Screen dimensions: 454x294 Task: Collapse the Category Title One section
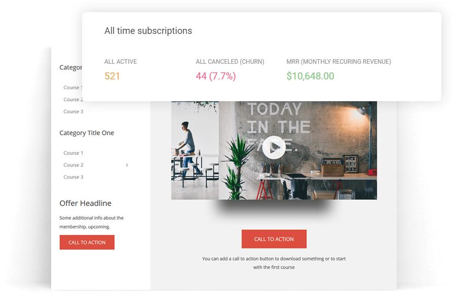click(x=87, y=133)
